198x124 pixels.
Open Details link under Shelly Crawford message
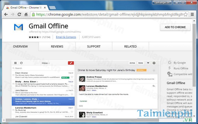coord(94,117)
